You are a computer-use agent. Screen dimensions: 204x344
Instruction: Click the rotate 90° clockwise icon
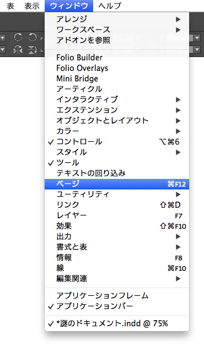[18, 37]
